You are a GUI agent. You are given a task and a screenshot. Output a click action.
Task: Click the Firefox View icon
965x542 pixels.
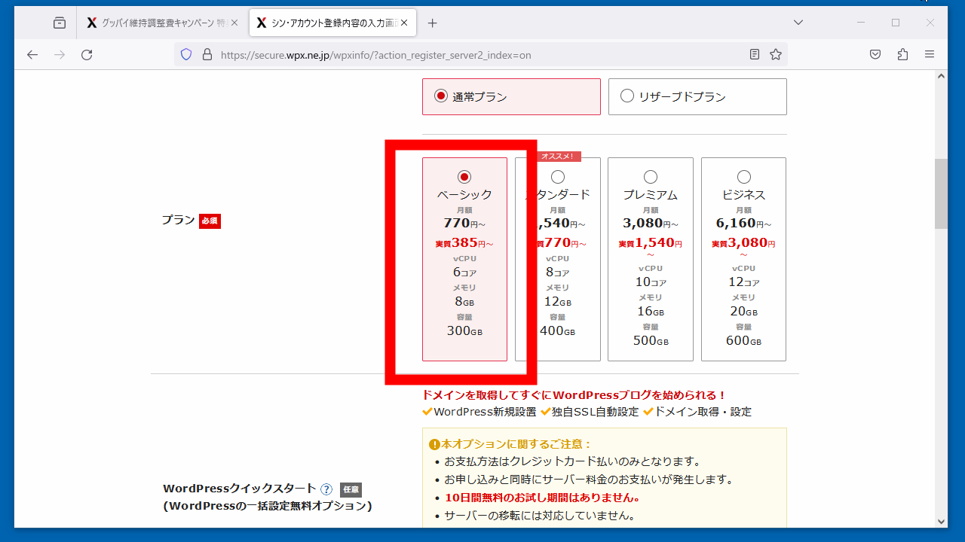(x=60, y=23)
